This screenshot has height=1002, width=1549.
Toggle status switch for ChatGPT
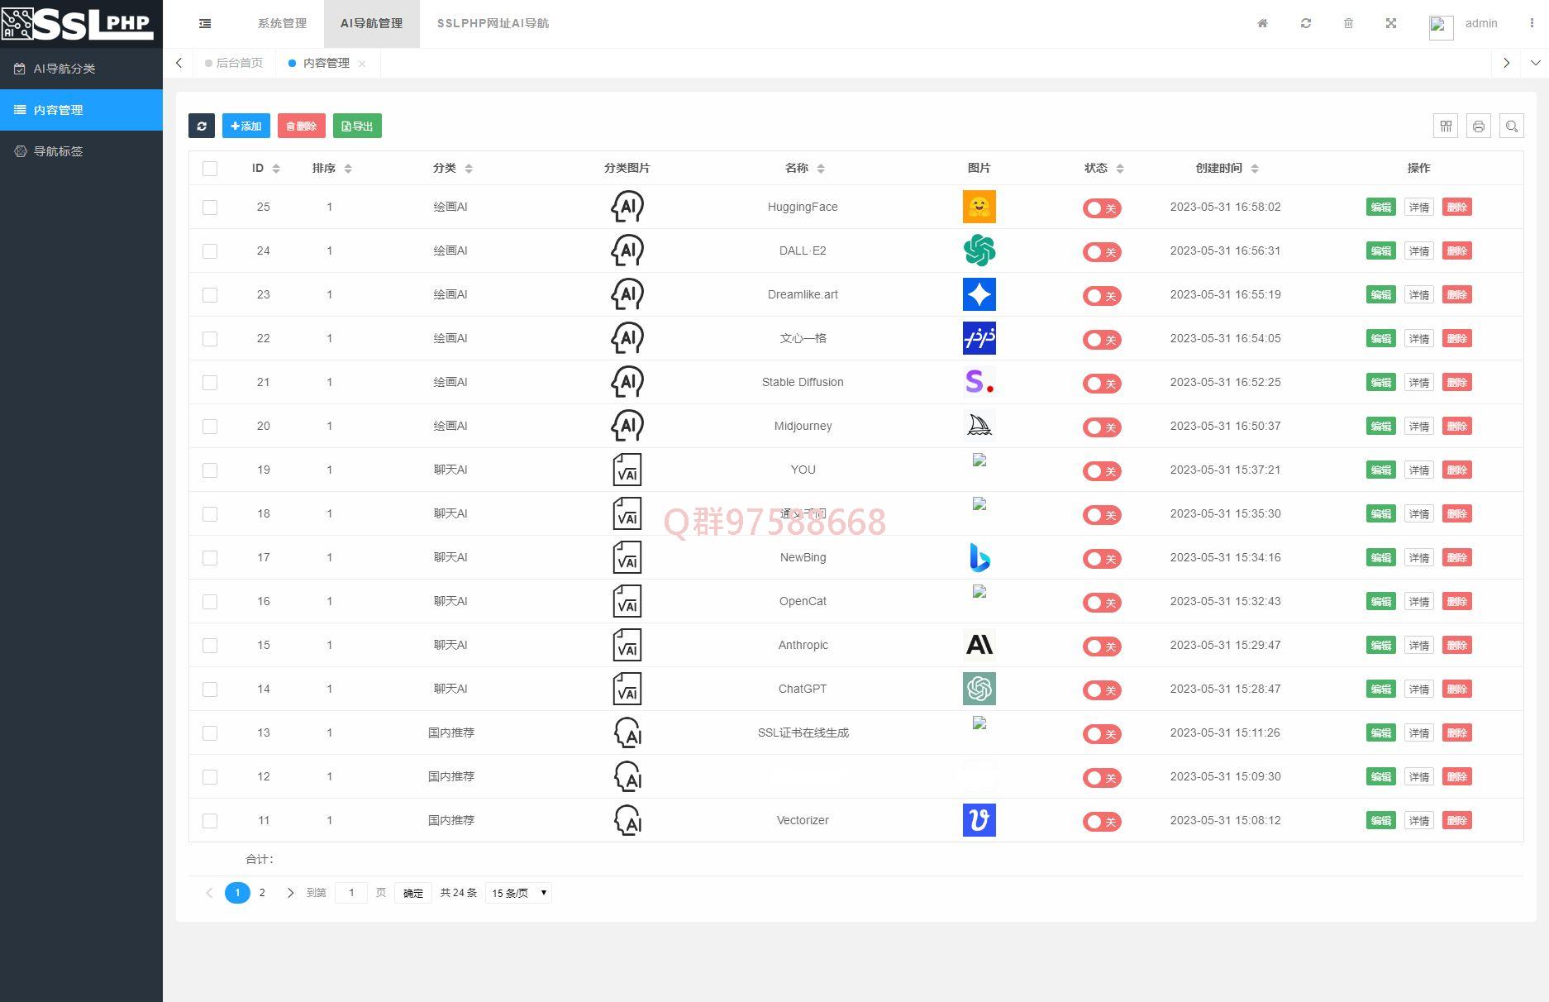[1102, 690]
